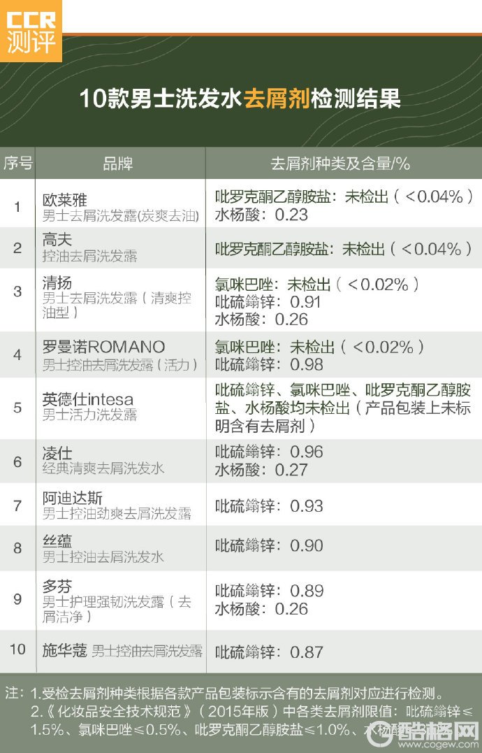Click brand name '欧莱雅'
The height and width of the screenshot is (753, 482).
pyautogui.click(x=65, y=200)
